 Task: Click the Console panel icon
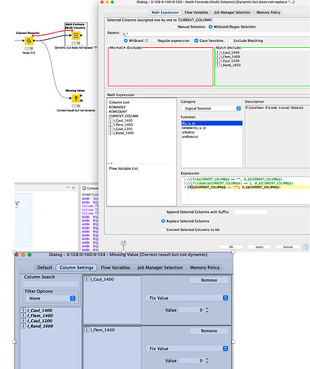(x=84, y=188)
